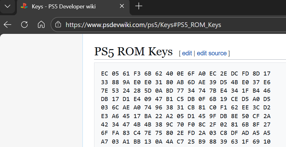Click the hex byte E3 starting the sixth row
This screenshot has width=286, height=147.
coord(104,116)
